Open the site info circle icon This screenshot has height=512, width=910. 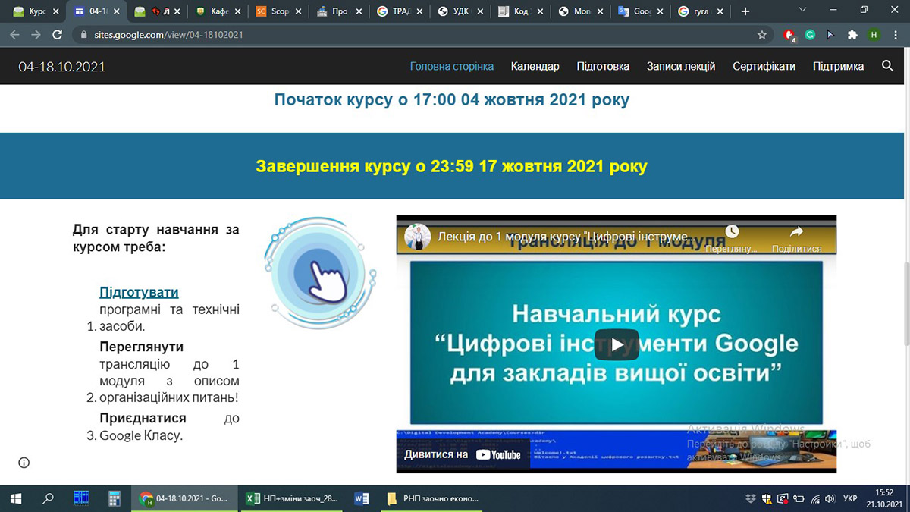24,463
